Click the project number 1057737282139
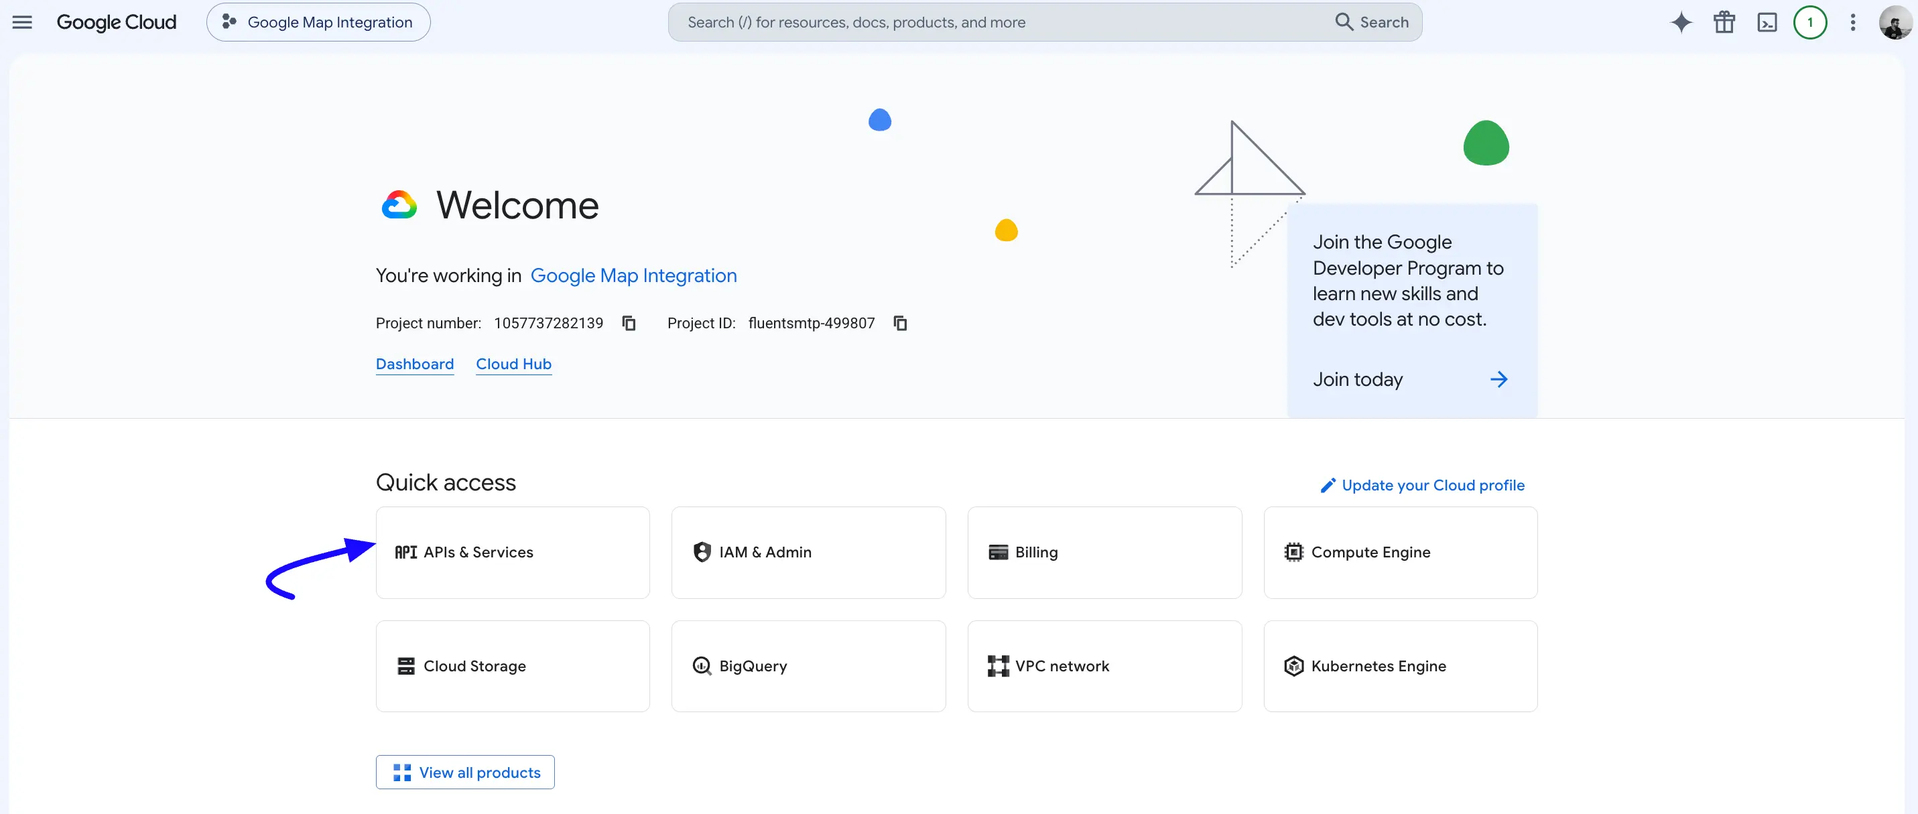The width and height of the screenshot is (1918, 814). pyautogui.click(x=549, y=323)
